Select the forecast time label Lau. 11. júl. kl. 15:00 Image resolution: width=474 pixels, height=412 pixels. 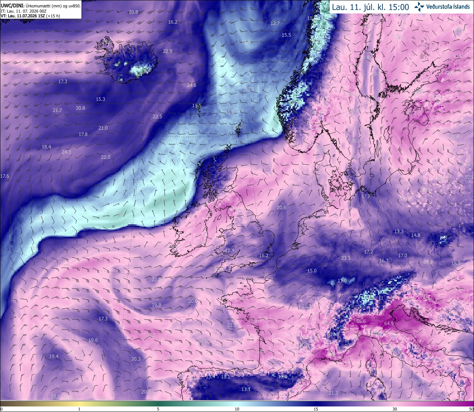coord(370,7)
